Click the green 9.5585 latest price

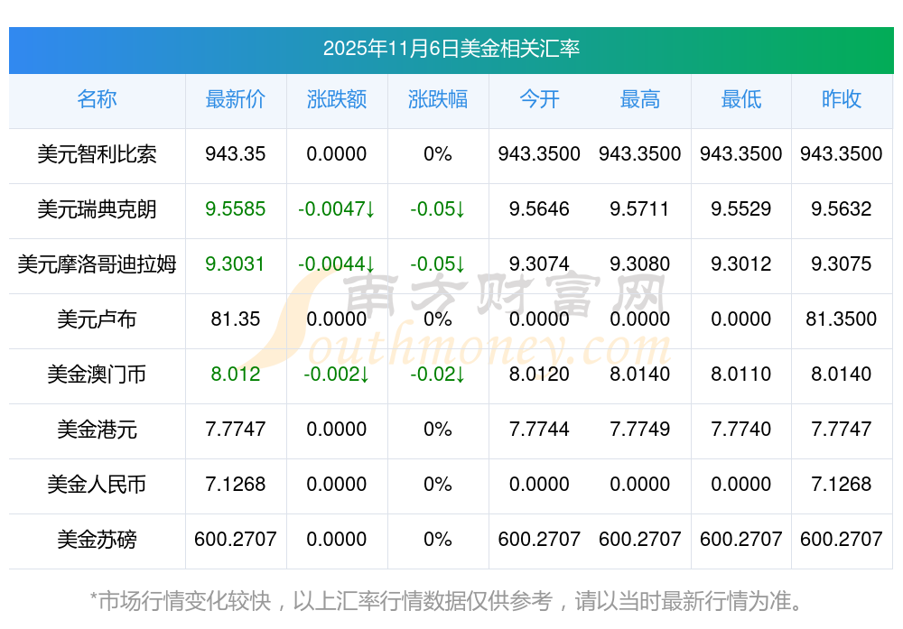click(236, 209)
